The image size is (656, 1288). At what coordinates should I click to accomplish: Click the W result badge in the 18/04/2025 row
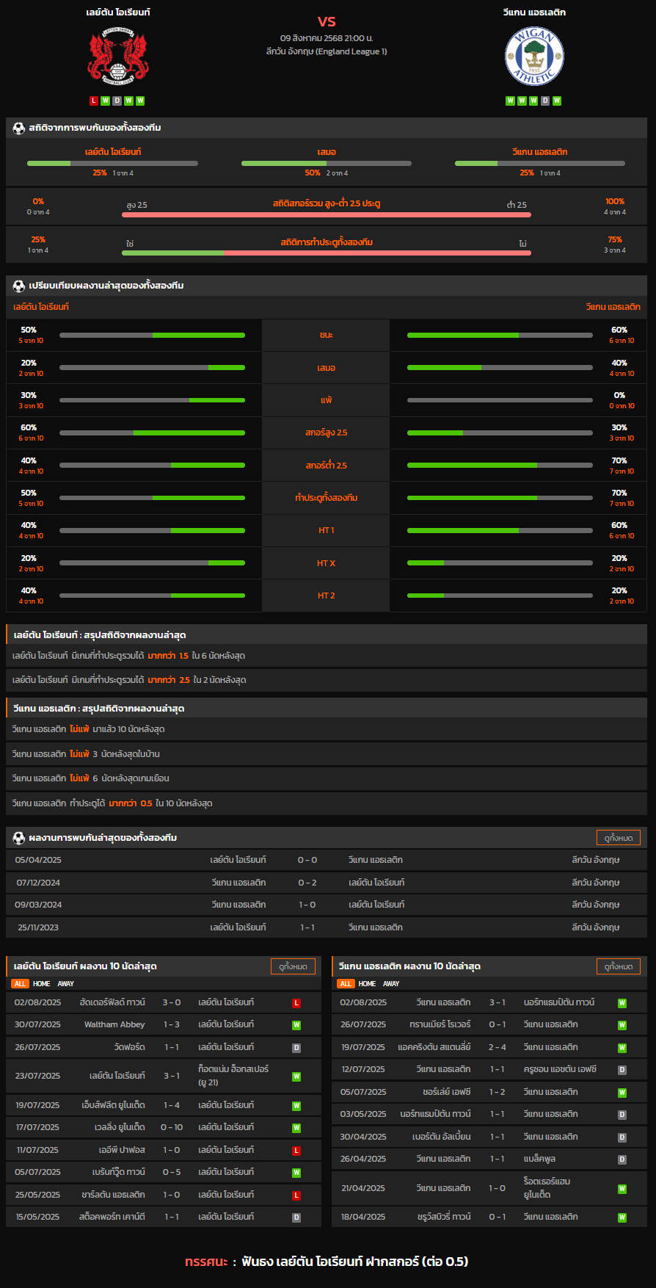click(x=622, y=1218)
